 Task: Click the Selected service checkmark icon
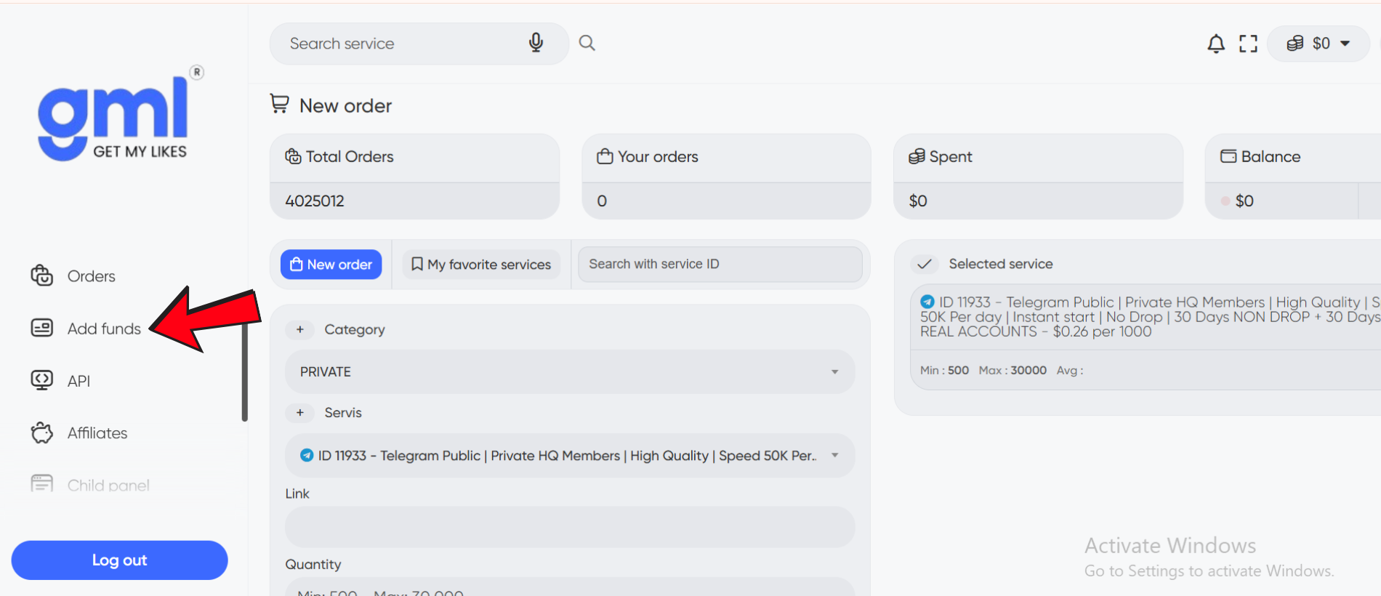pyautogui.click(x=924, y=264)
